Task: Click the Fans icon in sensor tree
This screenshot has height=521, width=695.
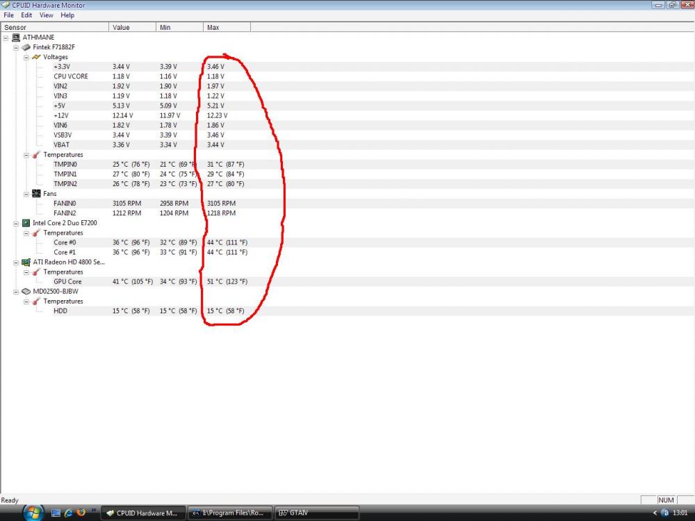Action: pyautogui.click(x=36, y=194)
